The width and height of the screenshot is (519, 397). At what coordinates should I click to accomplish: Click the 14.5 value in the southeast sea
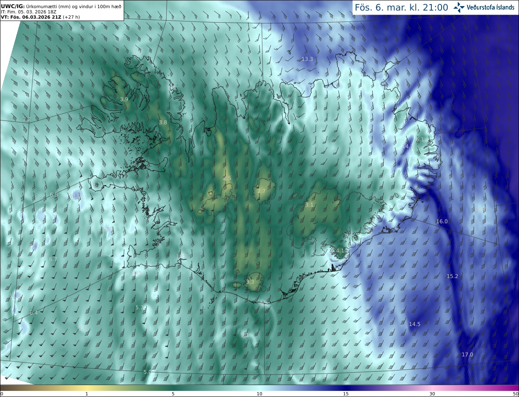pyautogui.click(x=415, y=324)
